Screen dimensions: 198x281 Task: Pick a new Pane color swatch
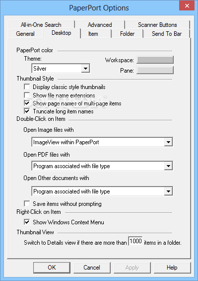pyautogui.click(x=155, y=70)
